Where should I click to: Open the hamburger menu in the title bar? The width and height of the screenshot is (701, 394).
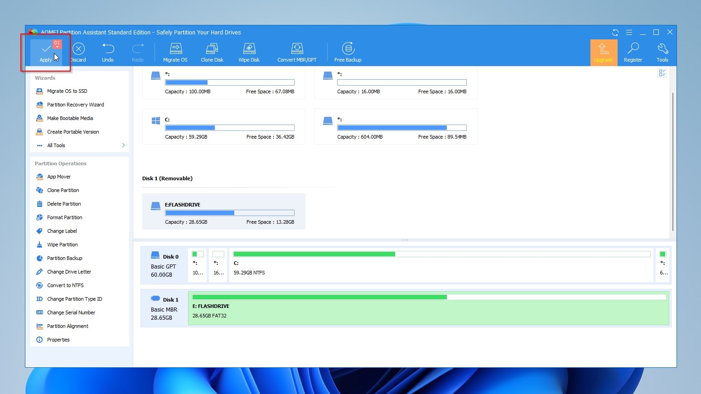pyautogui.click(x=629, y=32)
